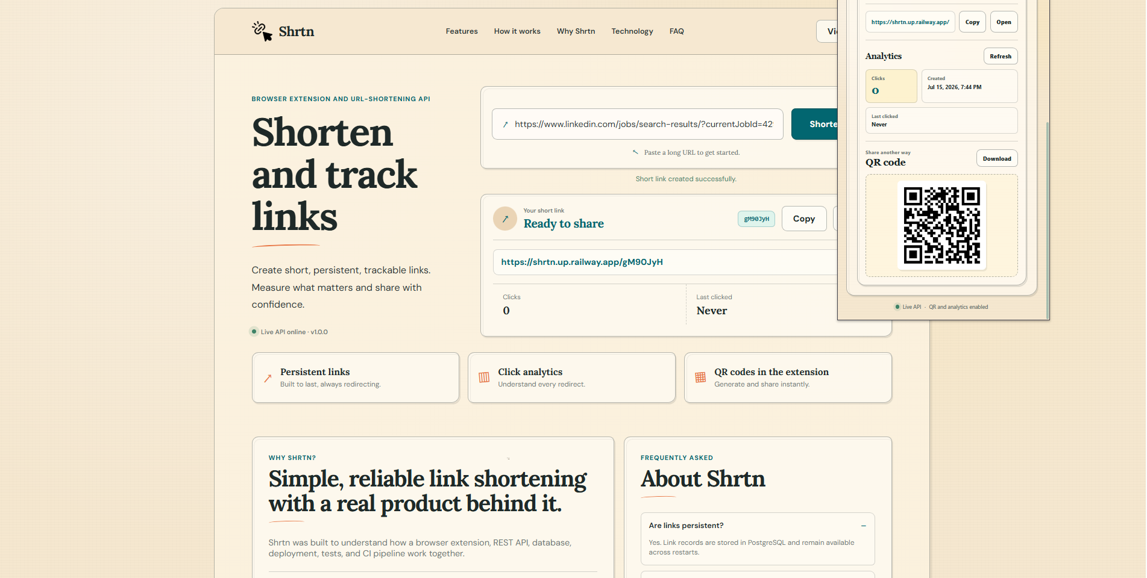Click the 'Shorten and track links' headline
The width and height of the screenshot is (1147, 578).
coord(335,174)
